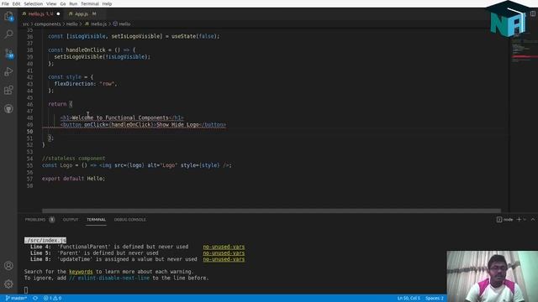Open the Explorer view in activity bar
Viewport: 538px width, 302px height.
tap(8, 16)
